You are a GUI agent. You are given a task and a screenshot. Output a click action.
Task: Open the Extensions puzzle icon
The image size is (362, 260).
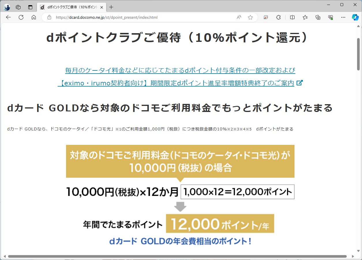(x=278, y=17)
